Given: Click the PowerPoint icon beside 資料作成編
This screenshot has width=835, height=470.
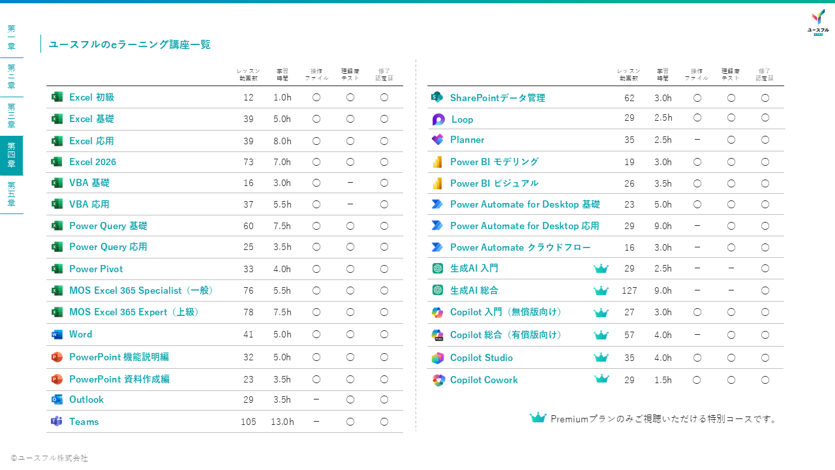Looking at the screenshot, I should (x=57, y=379).
